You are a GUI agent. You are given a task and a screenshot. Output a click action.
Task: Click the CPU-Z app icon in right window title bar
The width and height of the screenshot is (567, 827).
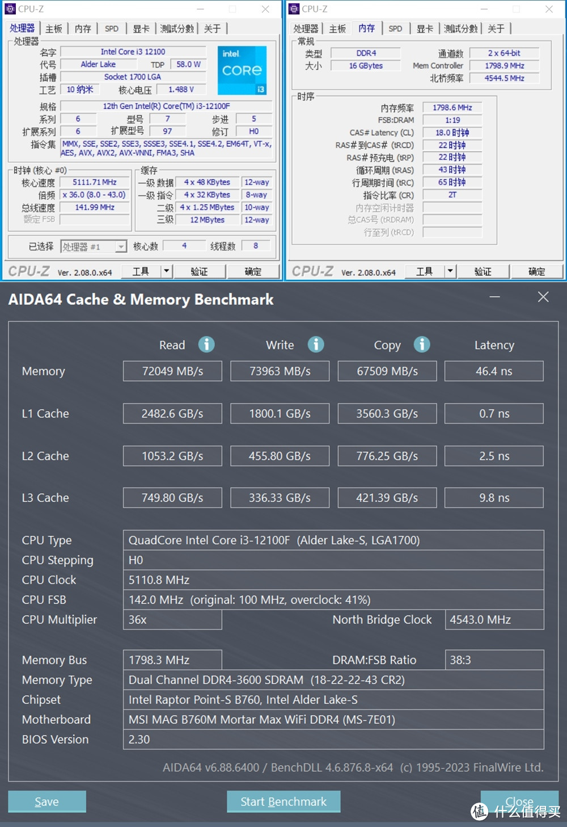294,9
